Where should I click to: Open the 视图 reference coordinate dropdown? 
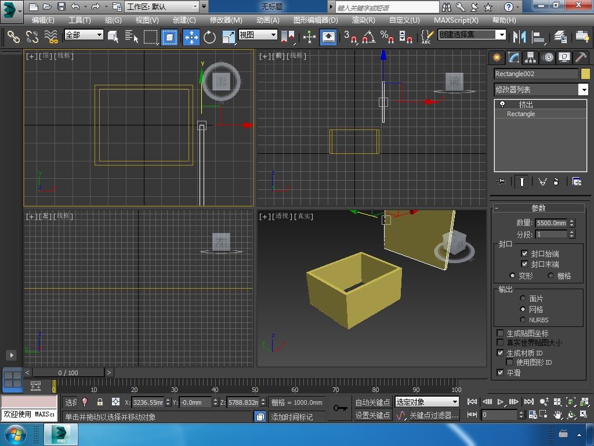[x=258, y=35]
